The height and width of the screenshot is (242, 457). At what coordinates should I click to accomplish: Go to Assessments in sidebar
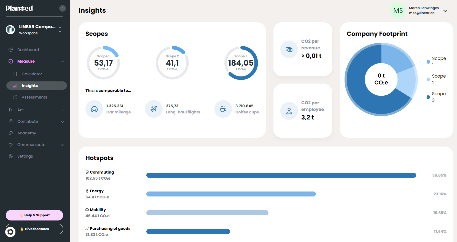pyautogui.click(x=34, y=97)
